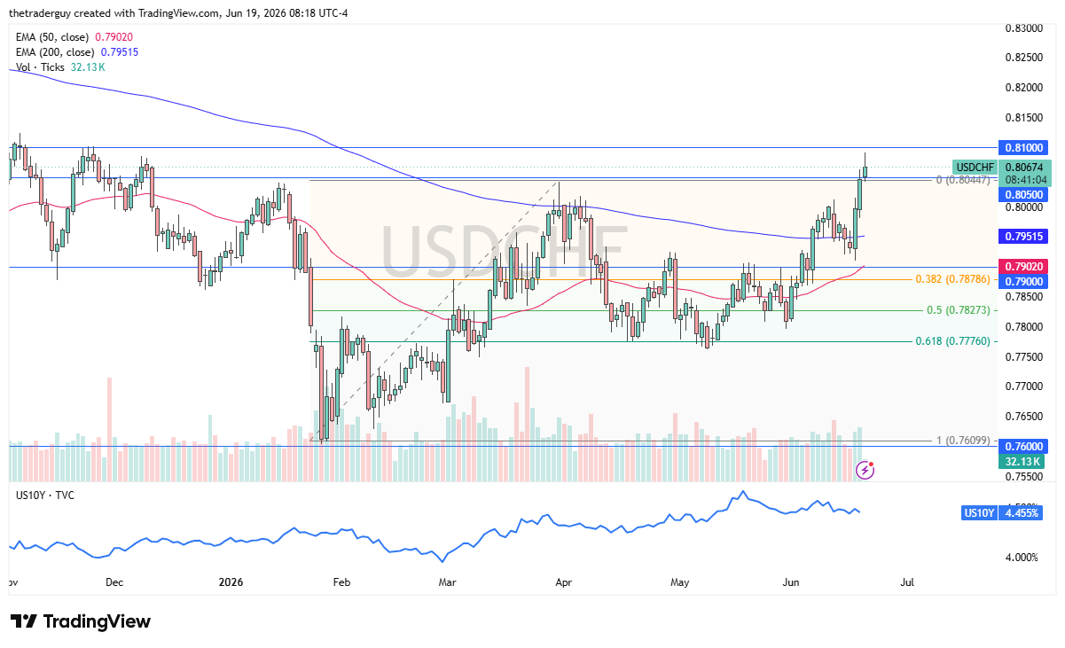Click the 0.83000 price axis label

(1023, 28)
